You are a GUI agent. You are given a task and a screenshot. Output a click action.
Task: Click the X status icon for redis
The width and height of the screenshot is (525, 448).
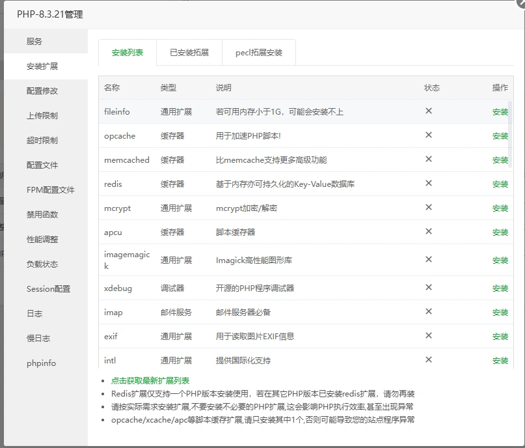pyautogui.click(x=429, y=183)
